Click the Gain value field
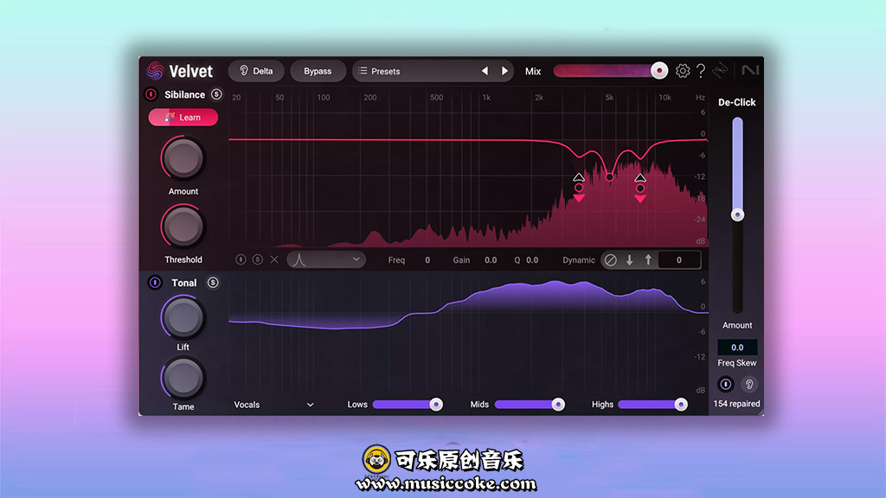886x498 pixels. 491,260
